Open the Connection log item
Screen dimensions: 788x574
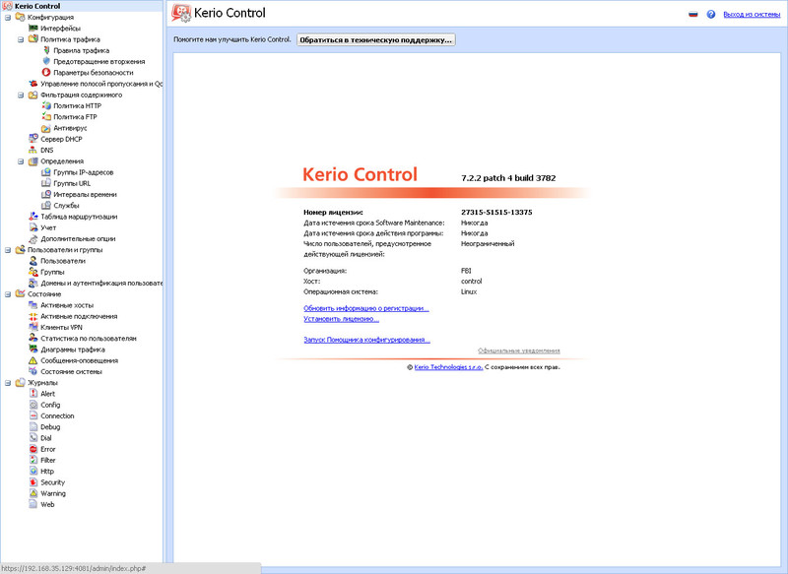coord(57,415)
